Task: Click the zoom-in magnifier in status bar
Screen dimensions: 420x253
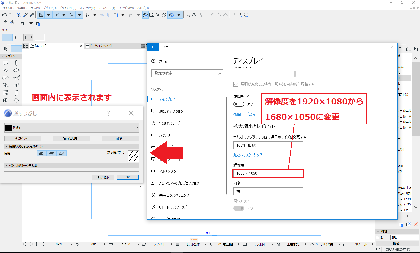Action: [37, 244]
